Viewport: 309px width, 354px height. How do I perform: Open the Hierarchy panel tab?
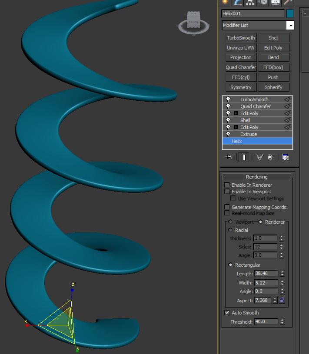tap(250, 2)
